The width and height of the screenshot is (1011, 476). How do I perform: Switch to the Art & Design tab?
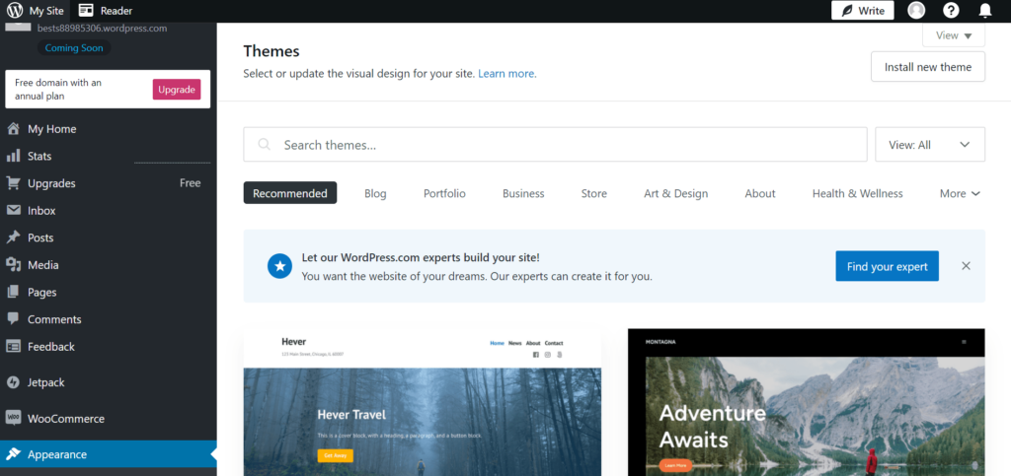tap(675, 193)
